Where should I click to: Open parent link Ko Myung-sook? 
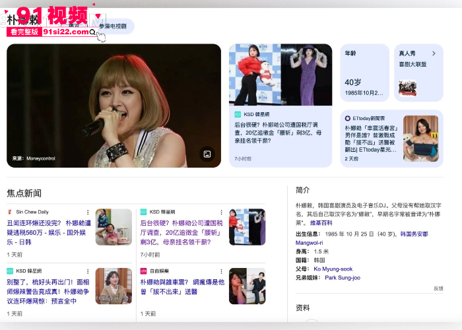[333, 269]
